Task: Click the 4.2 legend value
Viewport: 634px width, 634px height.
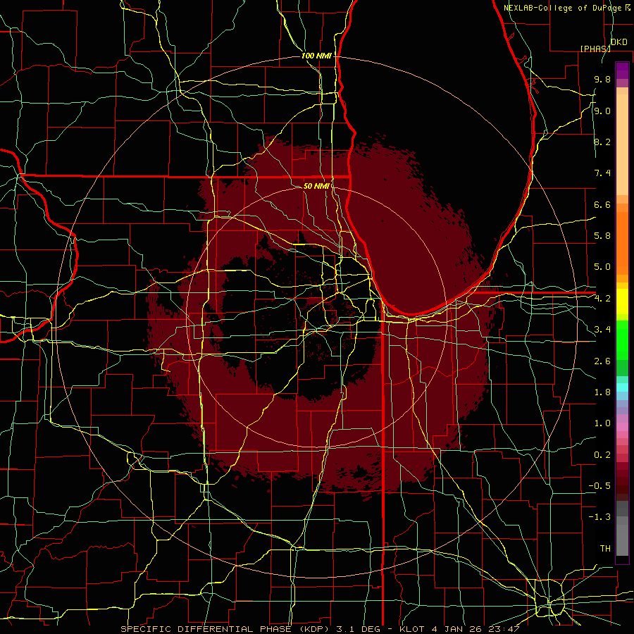Action: 602,299
